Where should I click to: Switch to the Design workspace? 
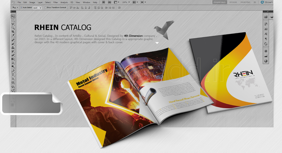coord(233,2)
